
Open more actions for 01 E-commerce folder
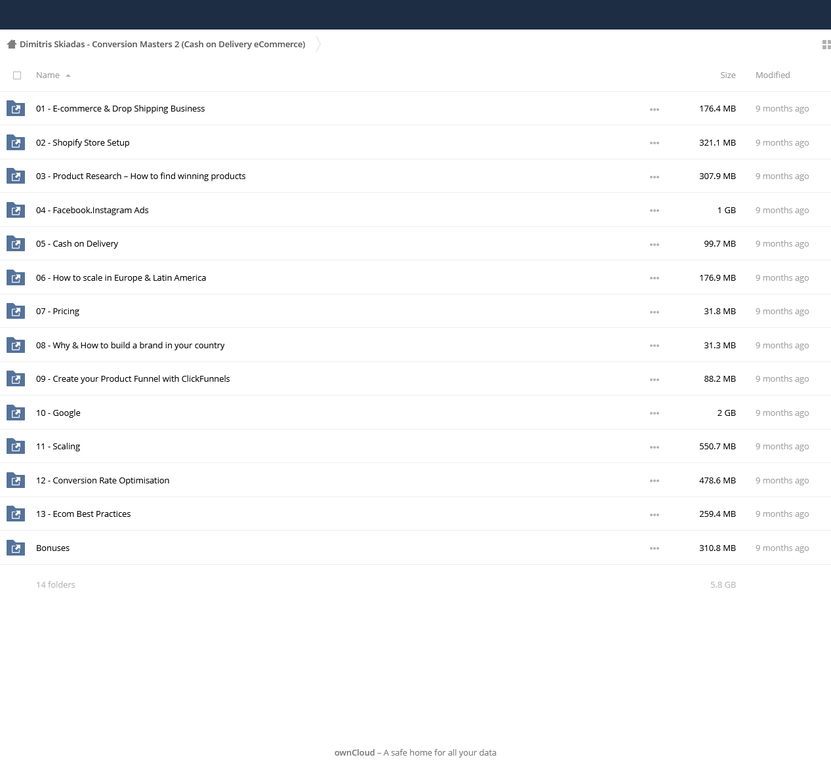[655, 110]
